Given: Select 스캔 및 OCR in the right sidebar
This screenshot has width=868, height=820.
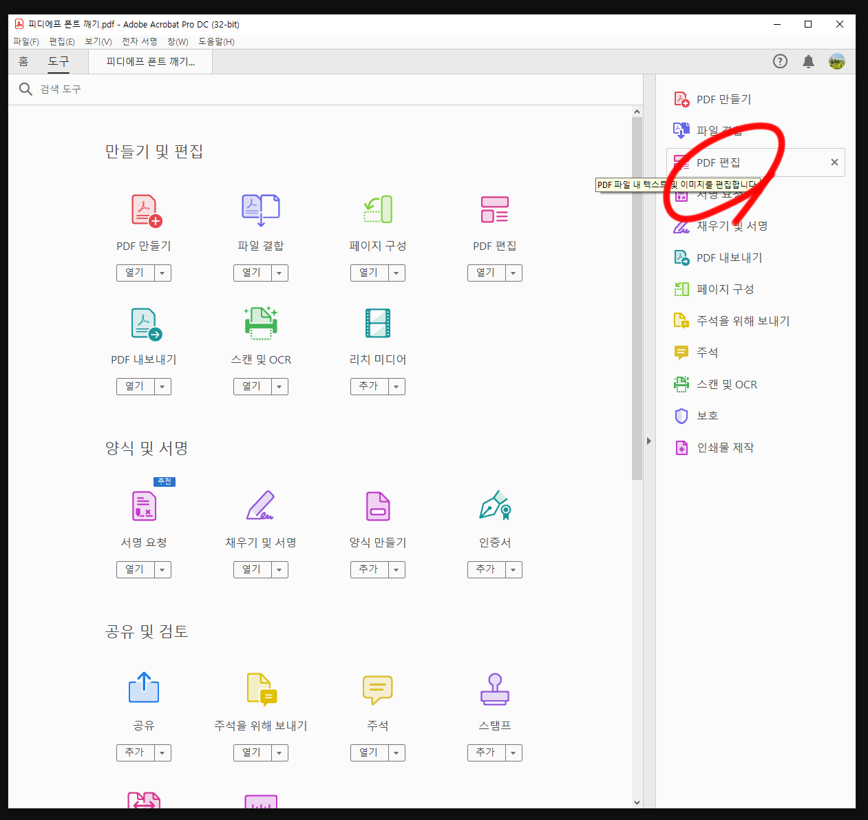Looking at the screenshot, I should coord(716,384).
